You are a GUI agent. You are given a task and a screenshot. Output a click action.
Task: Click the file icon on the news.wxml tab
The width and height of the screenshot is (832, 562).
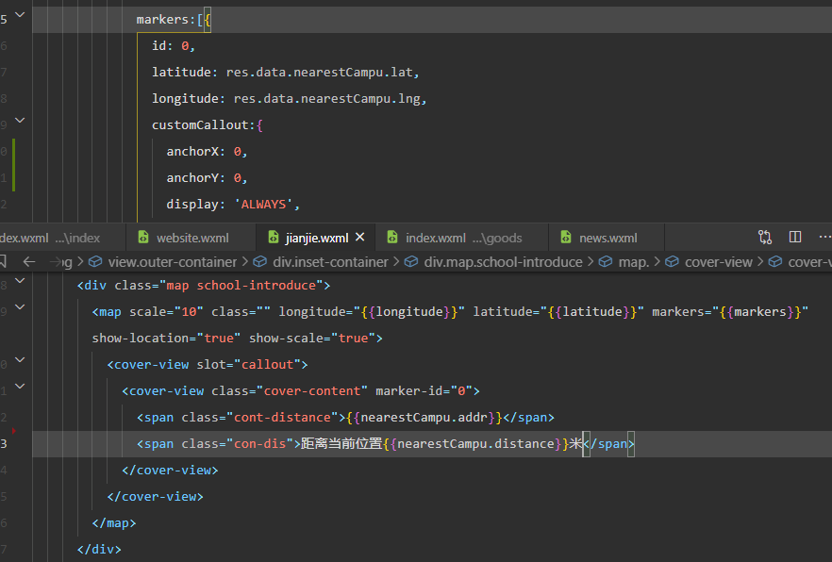tap(566, 237)
